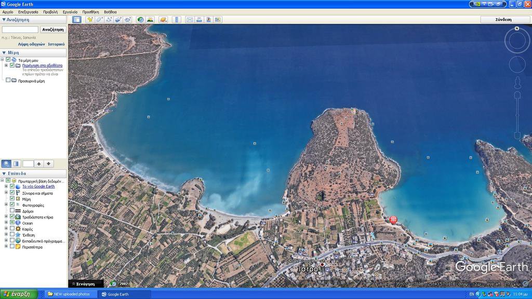Expand the Τρισδιάστατα κτίρια layer tree
This screenshot has height=299, width=532.
pos(6,217)
